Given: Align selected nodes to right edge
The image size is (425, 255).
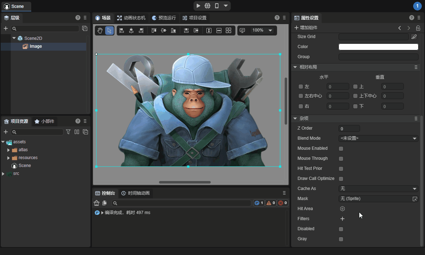Looking at the screenshot, I should tap(141, 31).
